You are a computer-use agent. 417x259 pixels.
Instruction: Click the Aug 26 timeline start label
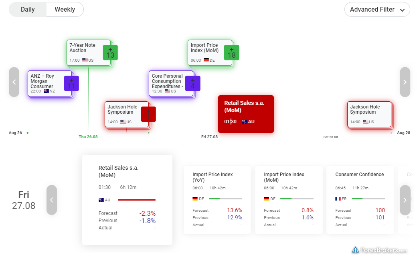click(x=15, y=133)
